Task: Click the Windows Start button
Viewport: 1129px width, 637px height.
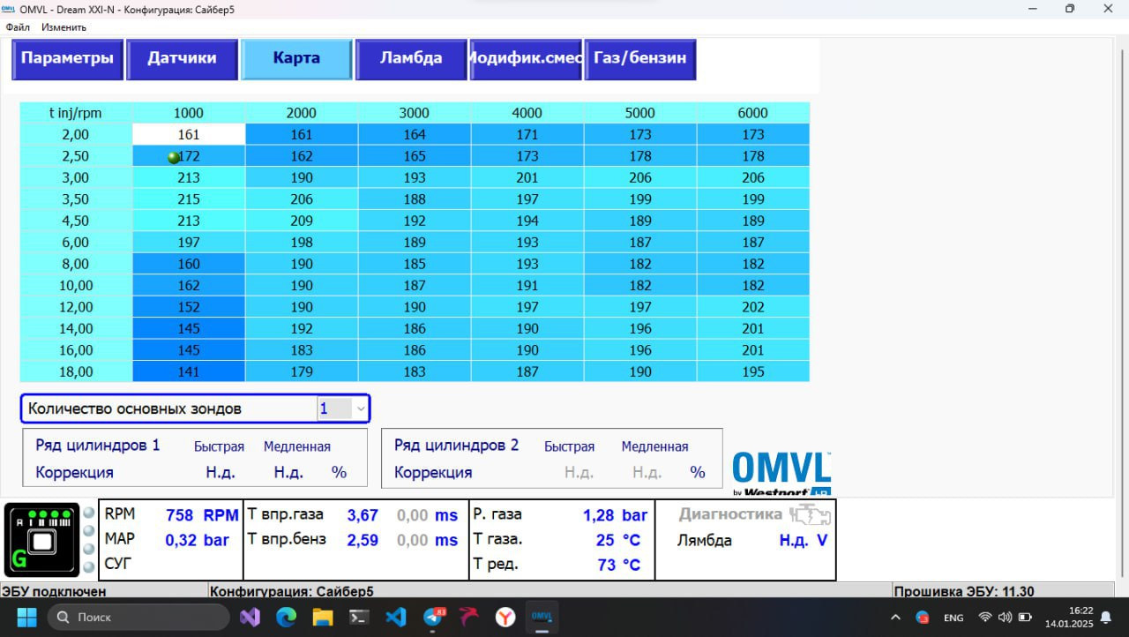Action: 26,617
